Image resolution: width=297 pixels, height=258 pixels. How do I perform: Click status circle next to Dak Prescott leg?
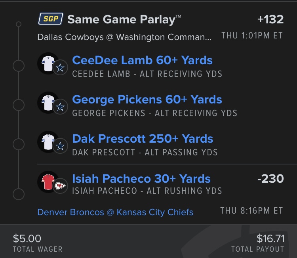click(19, 144)
